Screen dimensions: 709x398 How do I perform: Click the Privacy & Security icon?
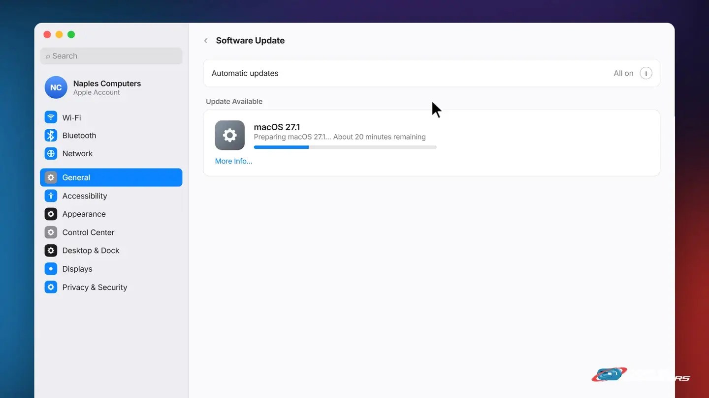coord(51,287)
